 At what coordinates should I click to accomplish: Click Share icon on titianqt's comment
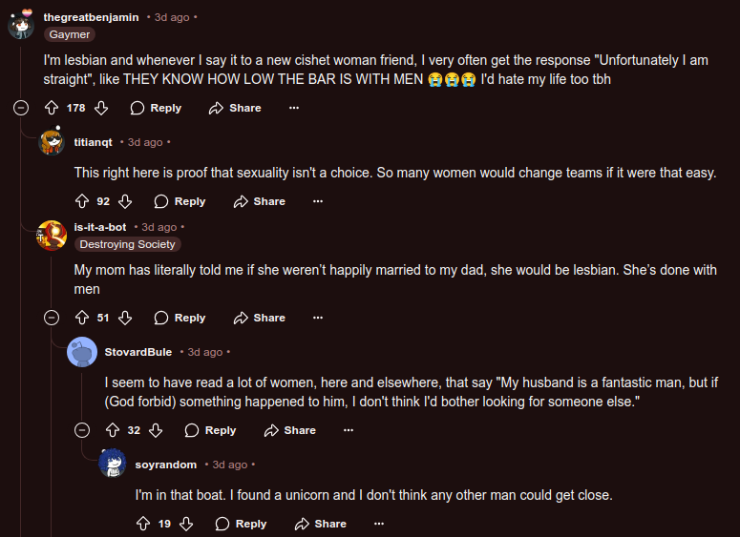coord(242,201)
